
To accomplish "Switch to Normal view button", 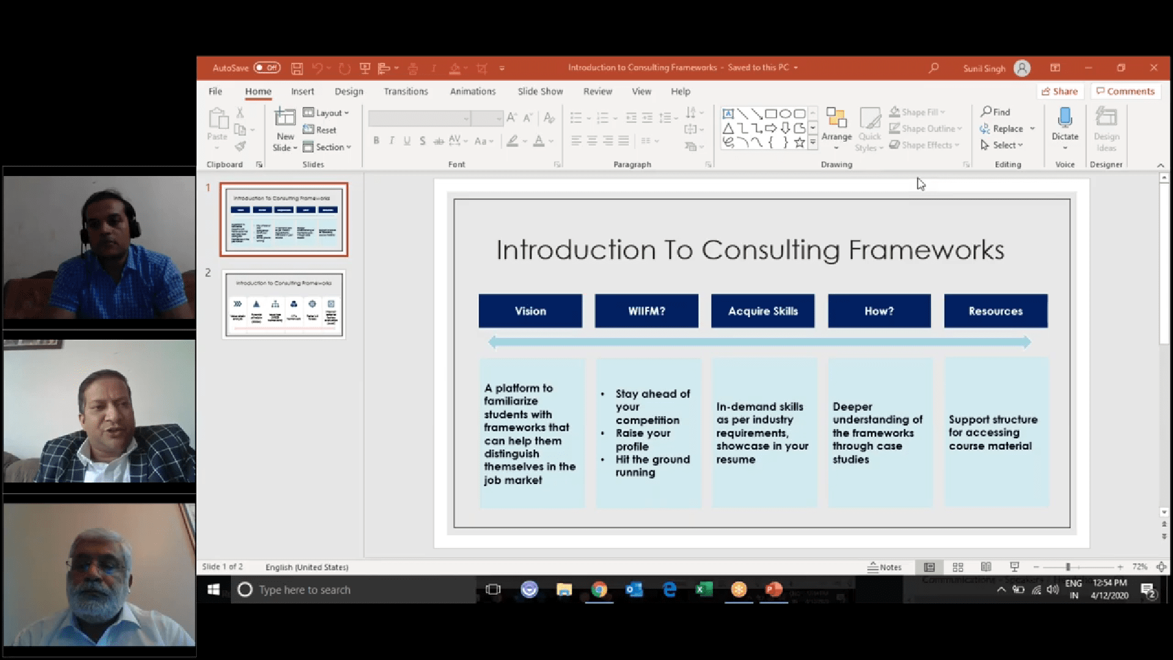I will click(x=929, y=567).
